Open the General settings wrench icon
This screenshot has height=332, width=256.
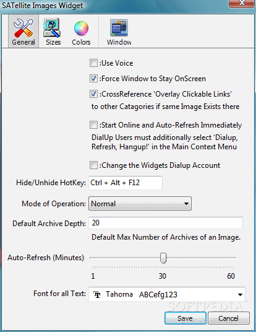click(x=23, y=28)
